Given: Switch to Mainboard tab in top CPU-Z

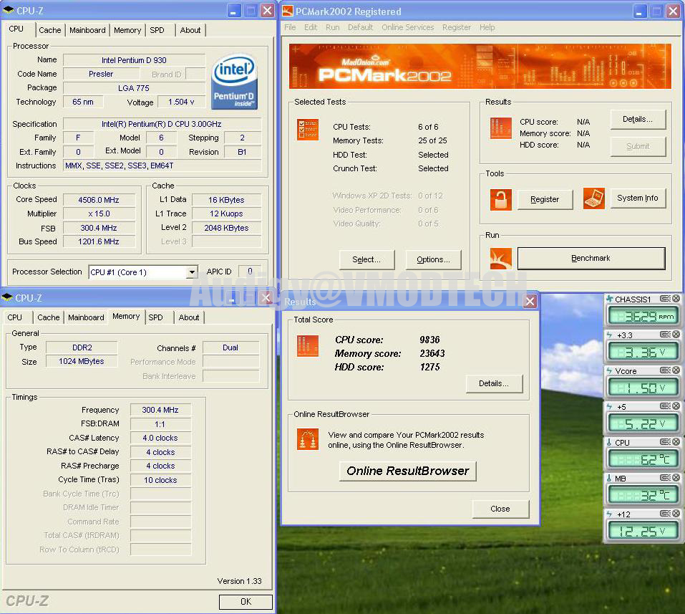Looking at the screenshot, I should [x=87, y=30].
